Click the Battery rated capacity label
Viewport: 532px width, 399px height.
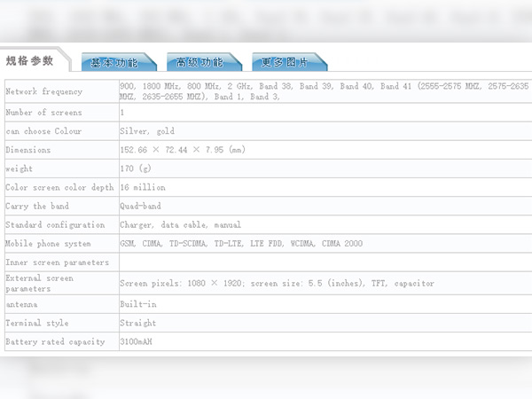coord(55,341)
